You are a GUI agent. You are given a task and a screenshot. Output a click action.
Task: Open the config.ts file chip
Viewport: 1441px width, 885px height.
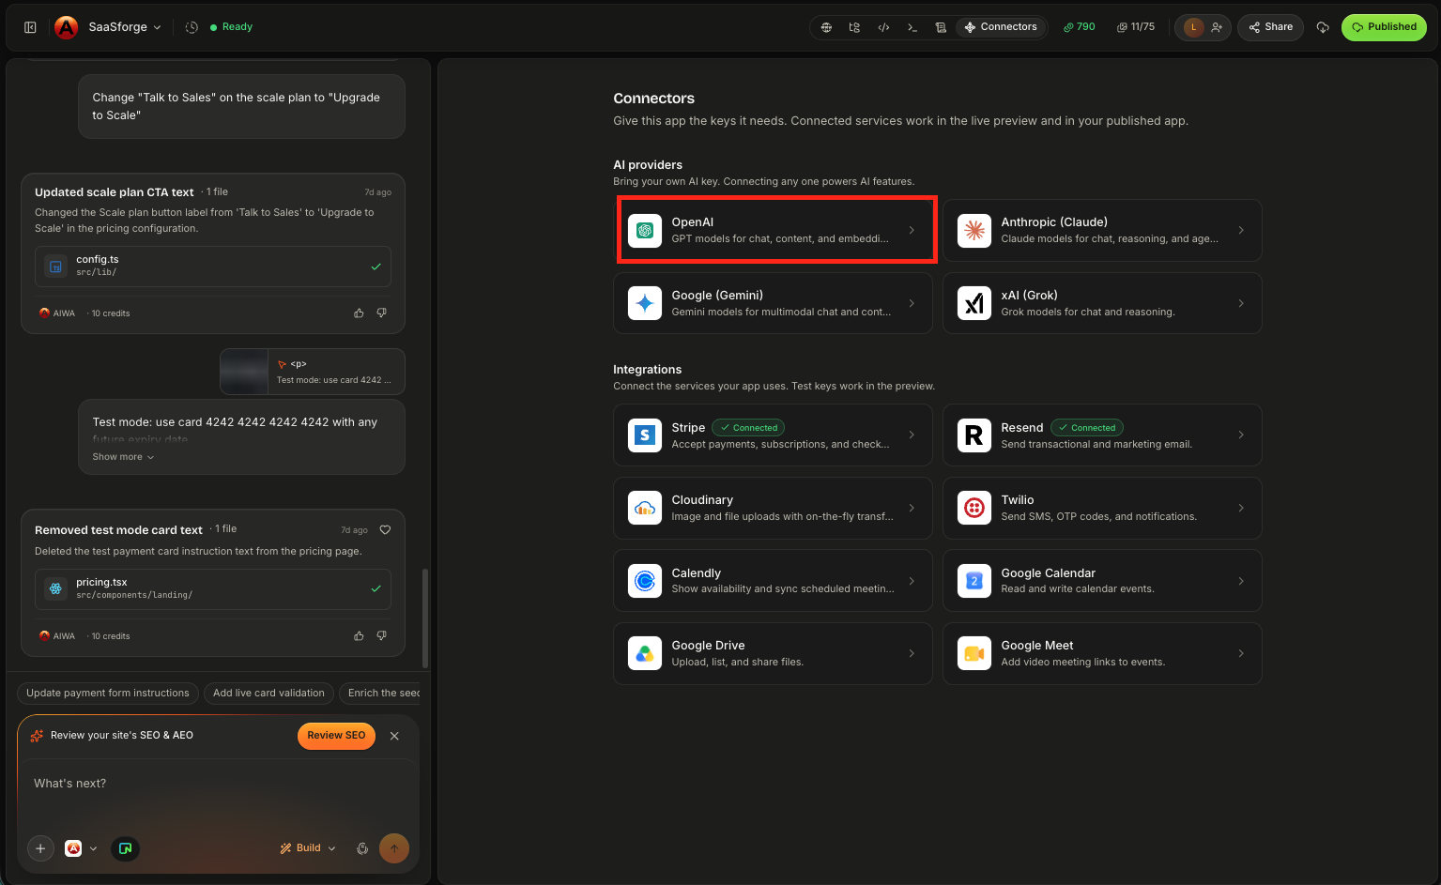click(x=213, y=267)
